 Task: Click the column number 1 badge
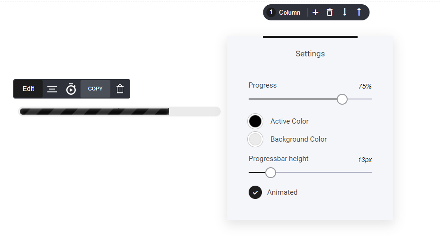[x=271, y=12]
